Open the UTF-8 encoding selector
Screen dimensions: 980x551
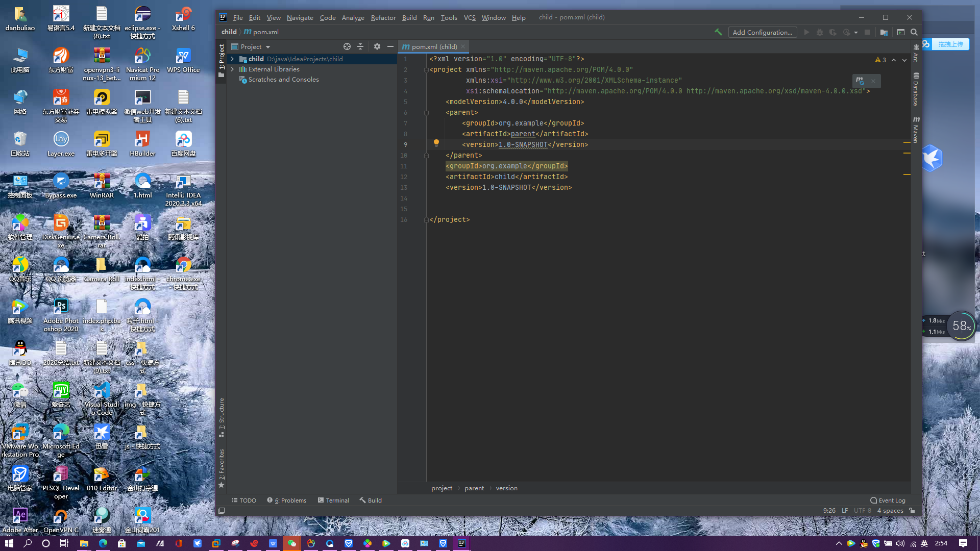pos(863,511)
